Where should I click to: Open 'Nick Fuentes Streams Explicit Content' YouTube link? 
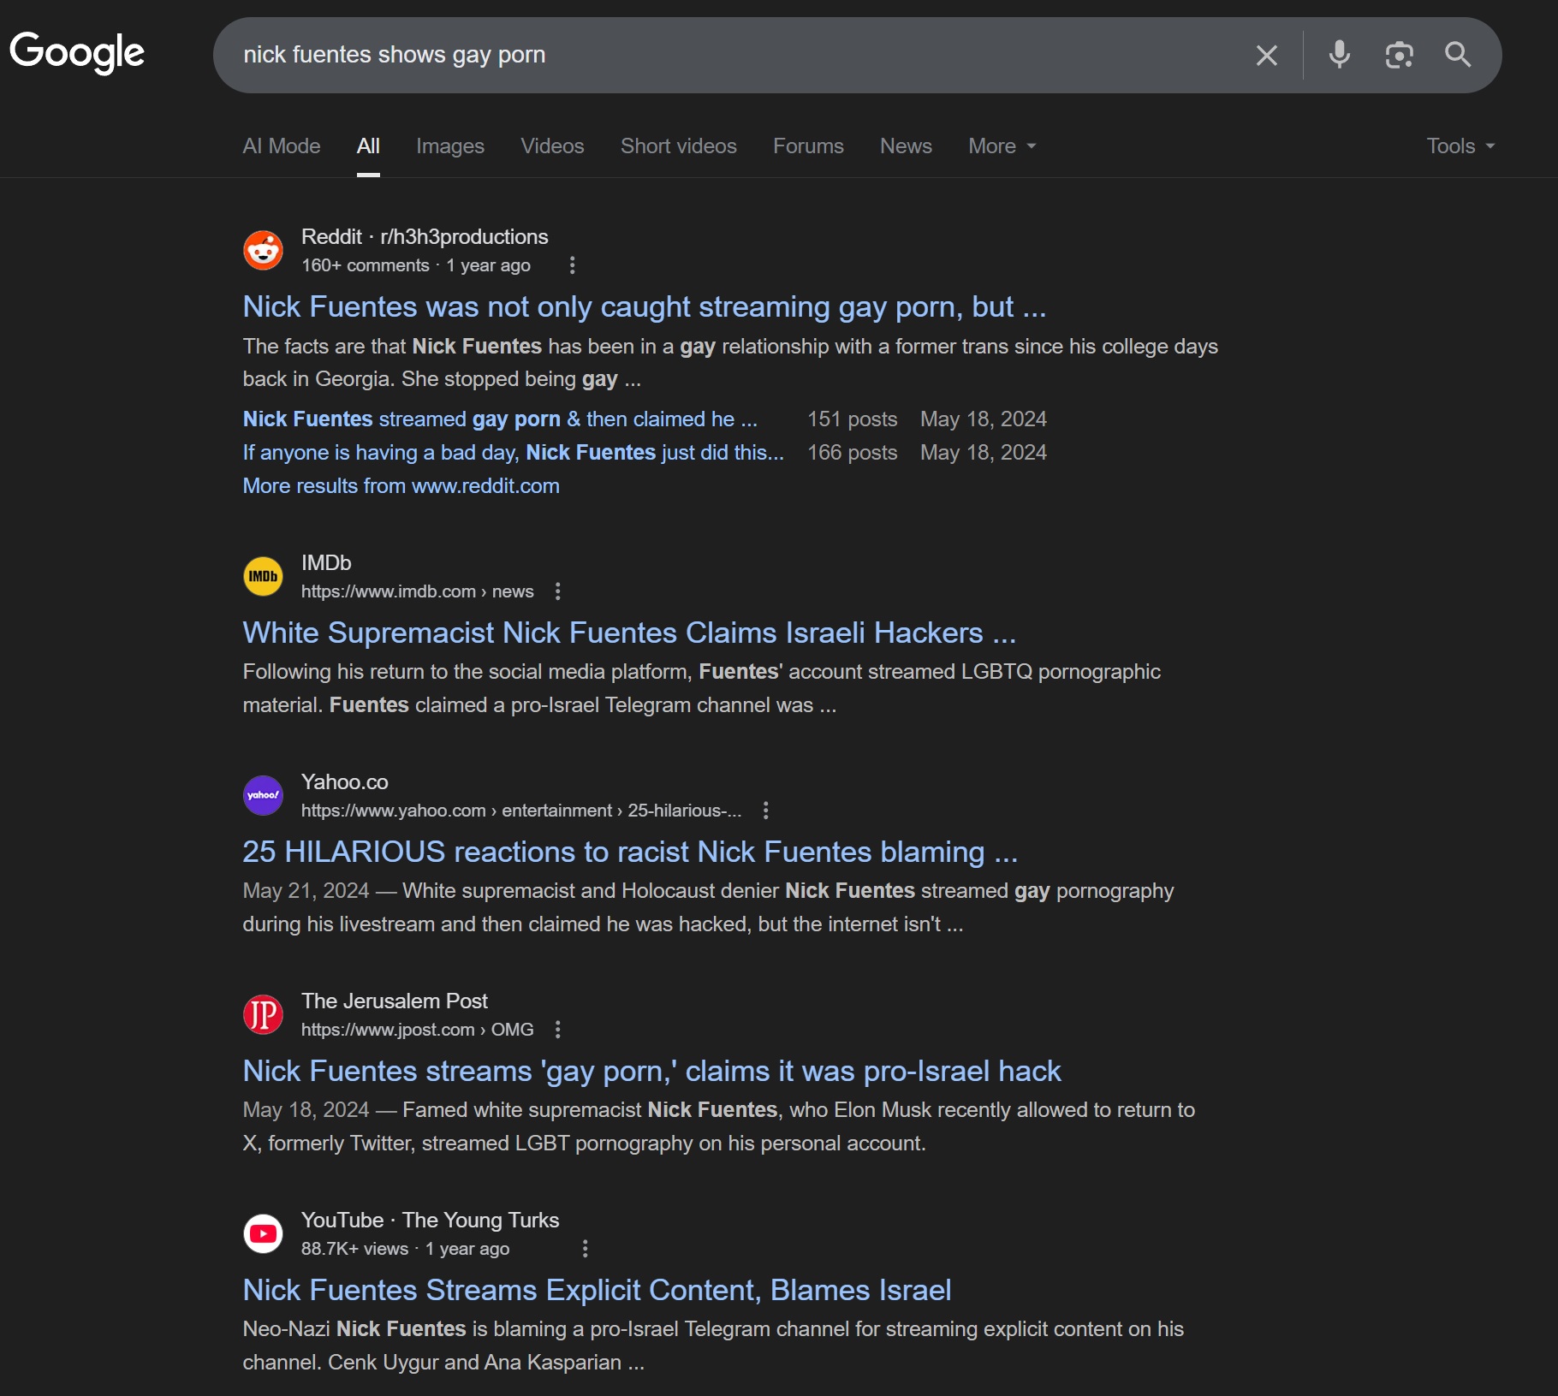click(x=597, y=1290)
